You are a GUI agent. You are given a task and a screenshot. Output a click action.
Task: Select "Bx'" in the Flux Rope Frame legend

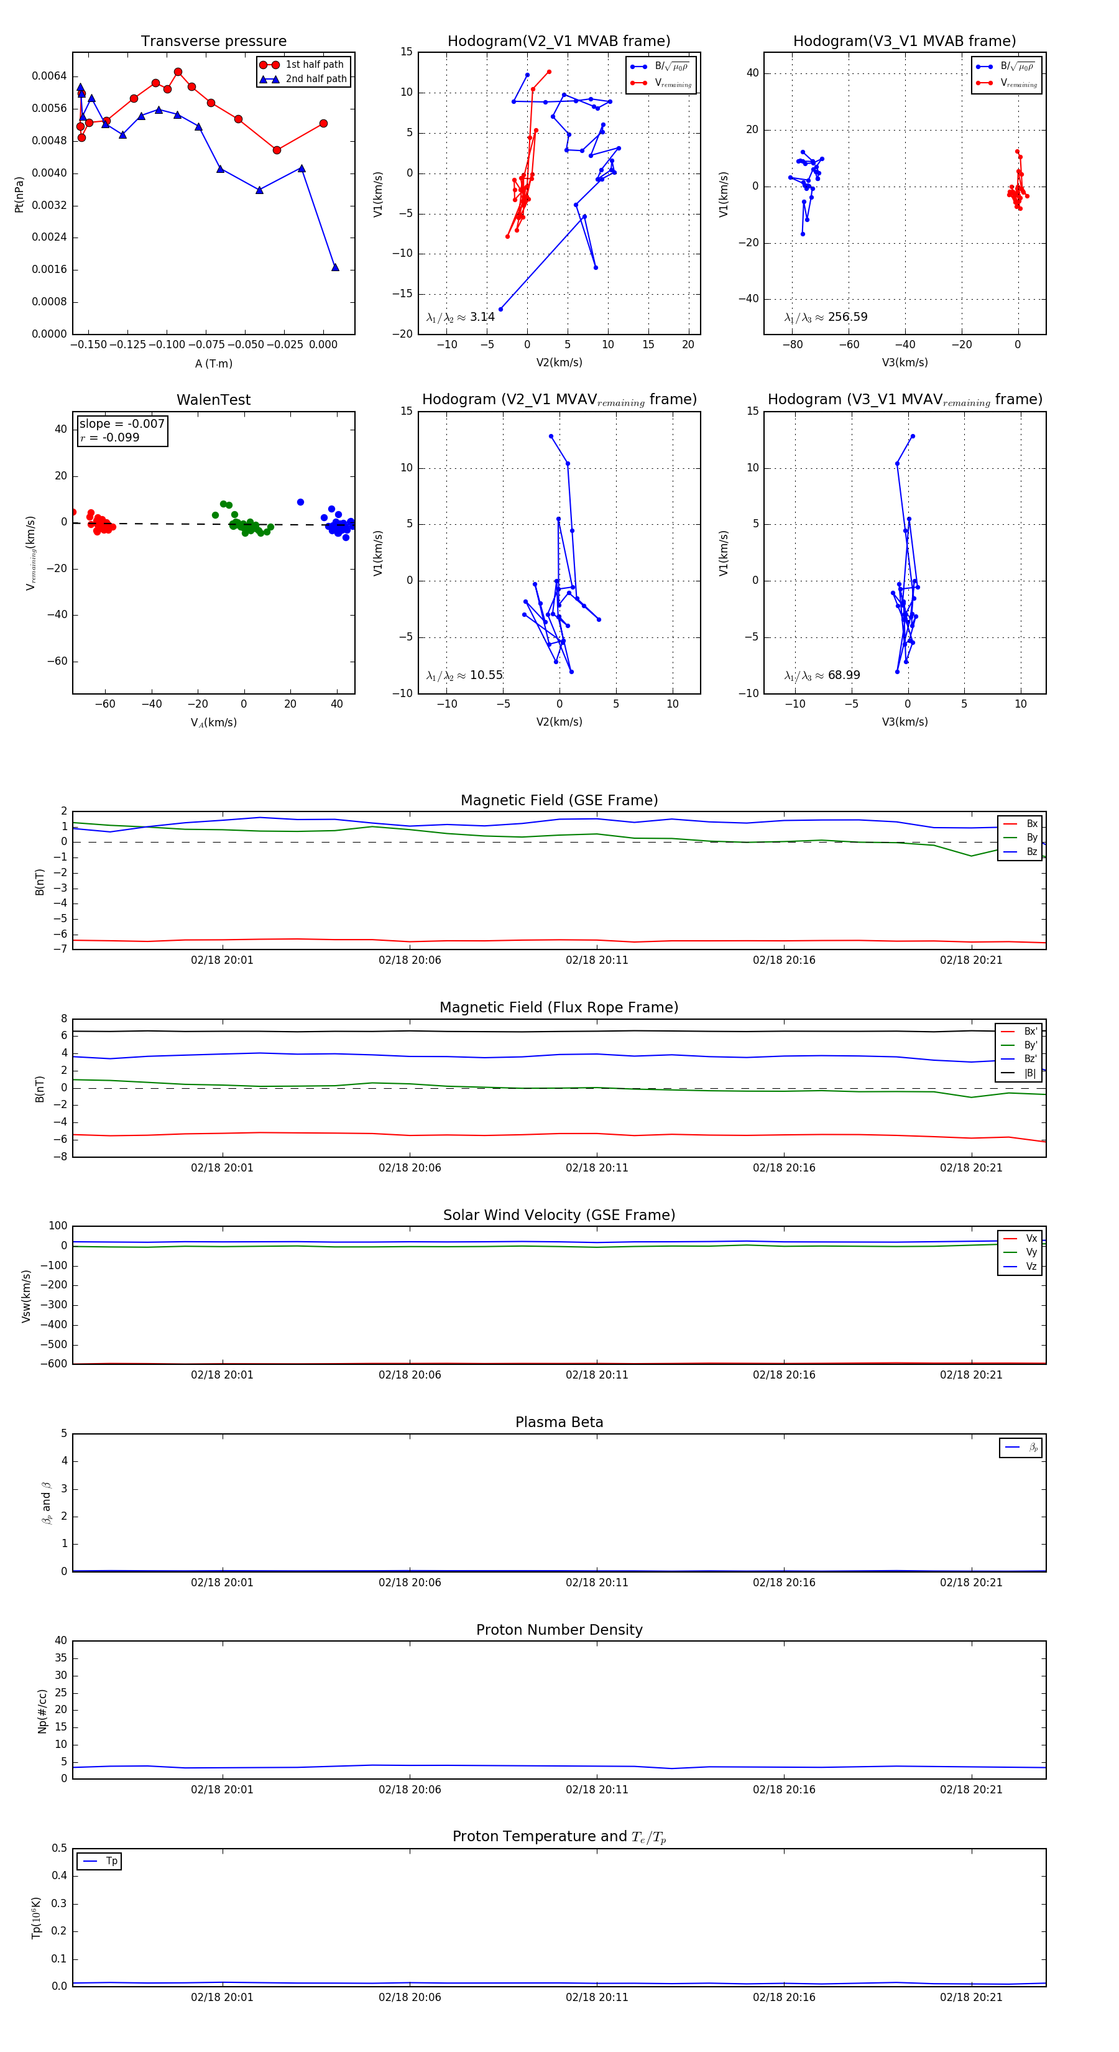click(x=1019, y=1032)
